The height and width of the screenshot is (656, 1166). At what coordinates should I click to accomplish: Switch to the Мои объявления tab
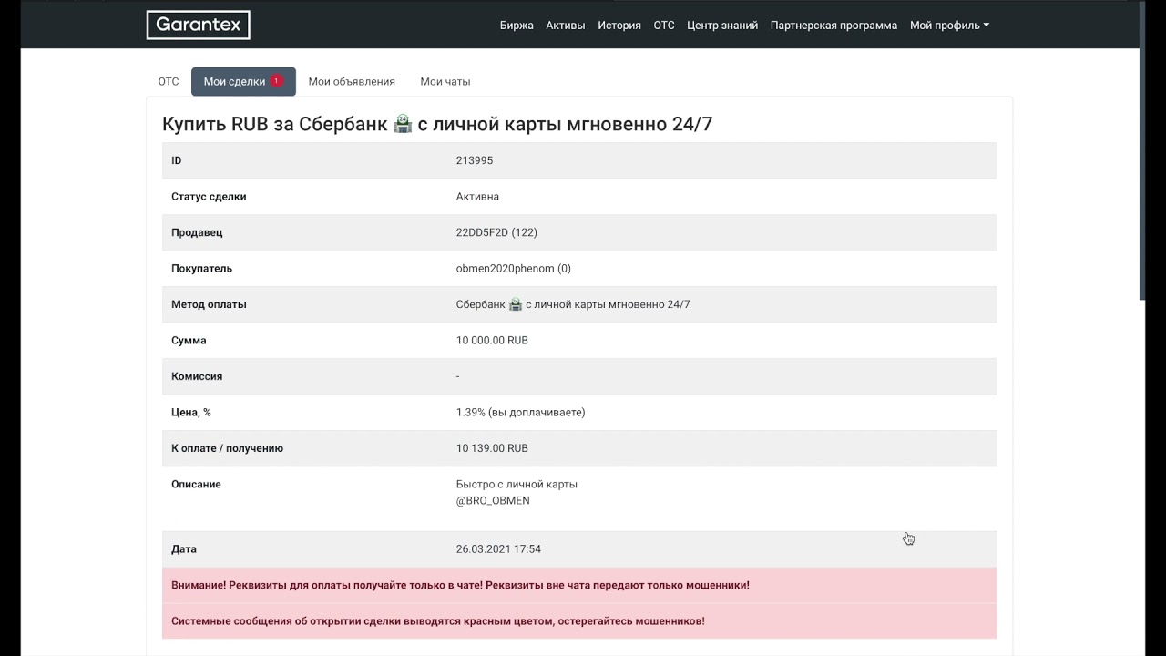tap(352, 81)
